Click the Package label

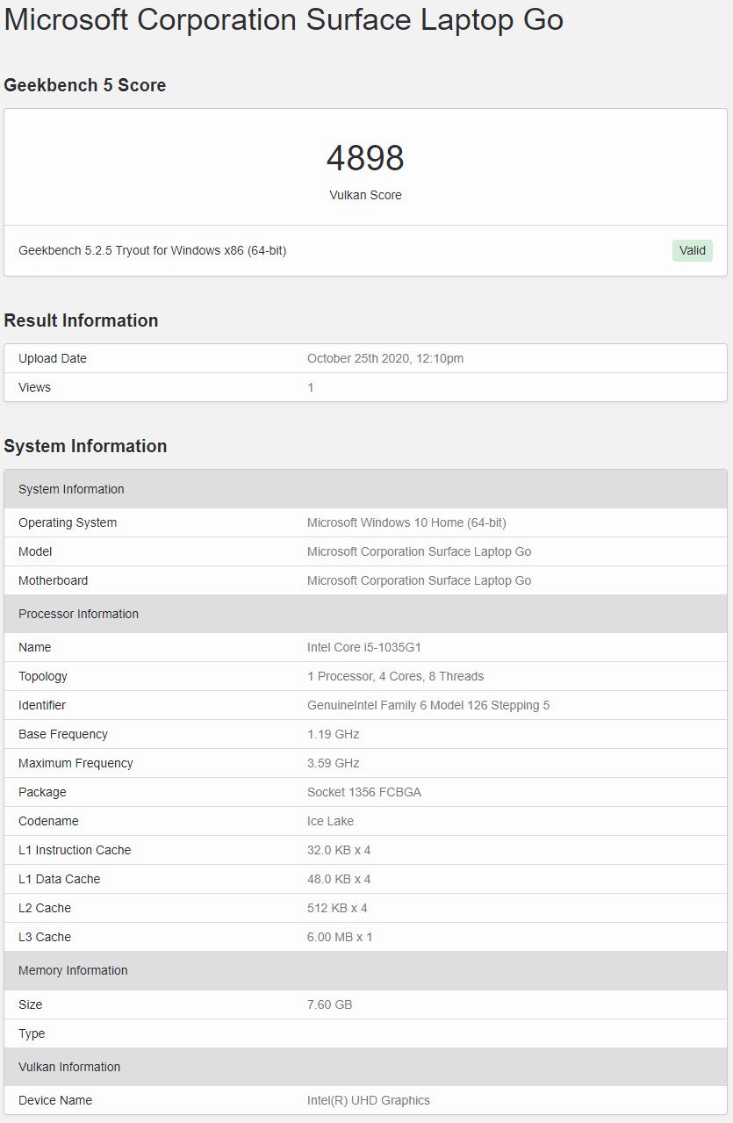42,792
